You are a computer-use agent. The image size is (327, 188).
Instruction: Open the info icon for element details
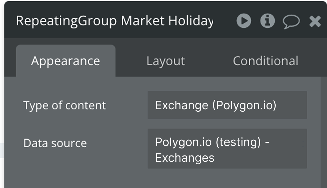click(x=267, y=21)
